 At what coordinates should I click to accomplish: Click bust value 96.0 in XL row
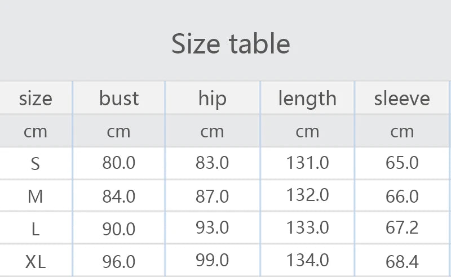coord(119,261)
